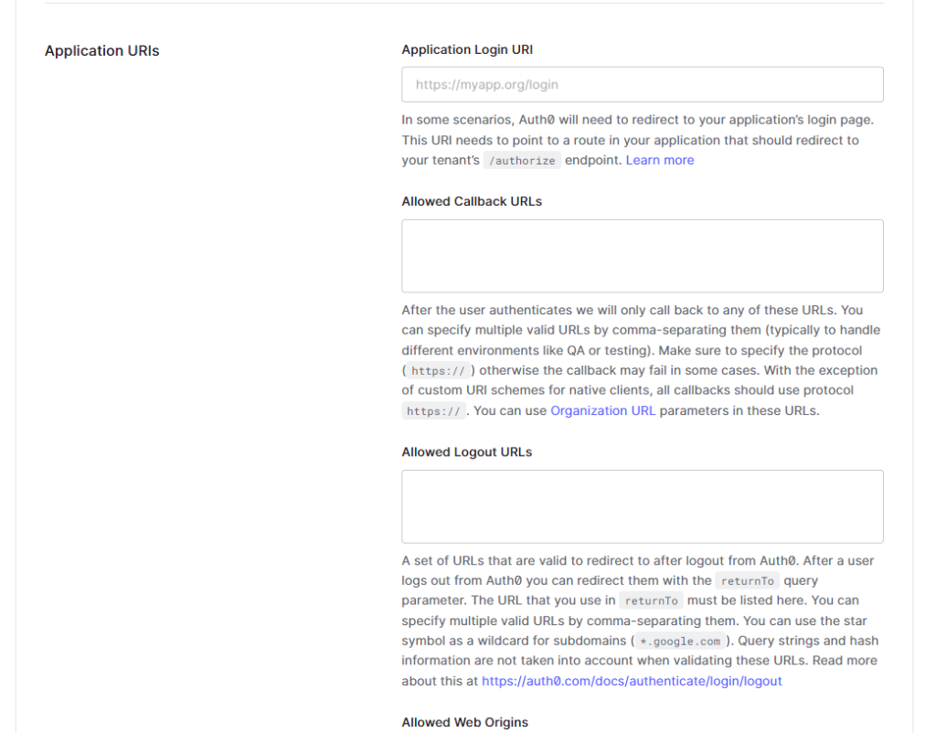Focus the Application Login URI input field

coord(643,84)
